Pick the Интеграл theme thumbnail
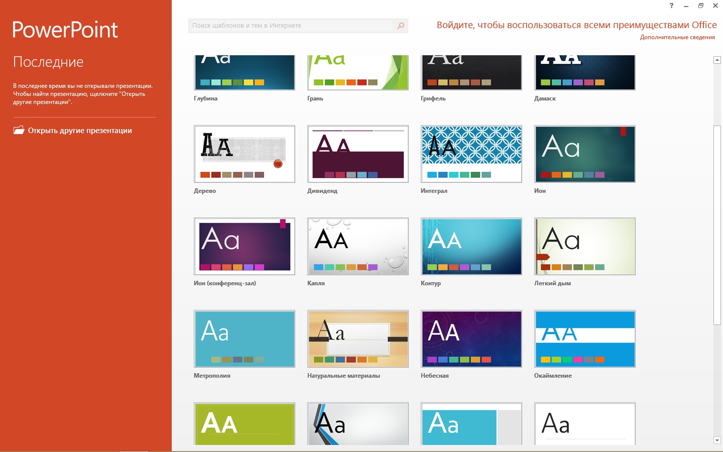The width and height of the screenshot is (723, 452). coord(471,154)
